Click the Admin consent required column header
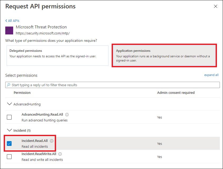This screenshot has width=223, height=169. [x=176, y=93]
